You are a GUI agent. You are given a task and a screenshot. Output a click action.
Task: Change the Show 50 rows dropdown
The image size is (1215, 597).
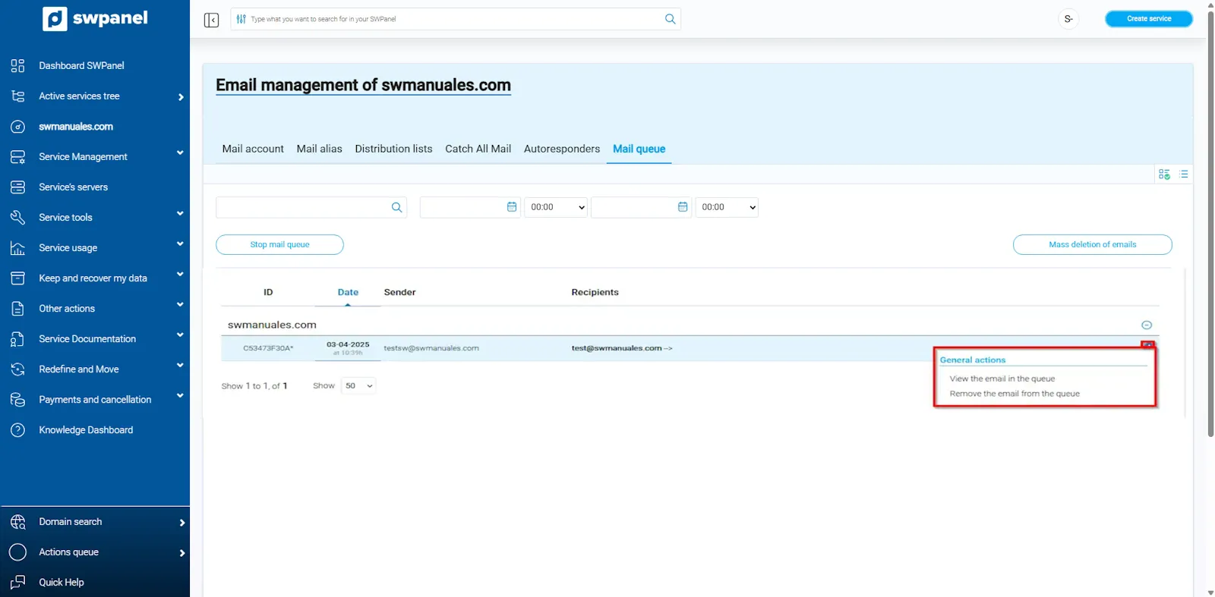tap(358, 386)
